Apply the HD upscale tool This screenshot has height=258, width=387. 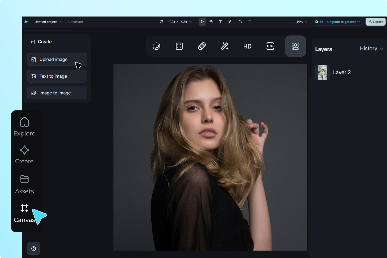click(247, 46)
